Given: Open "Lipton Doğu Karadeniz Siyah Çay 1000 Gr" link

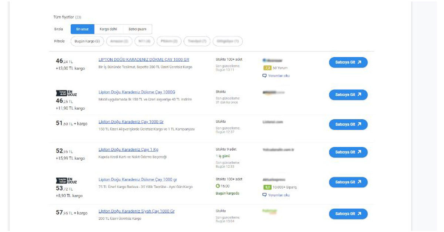Looking at the screenshot, I should tap(137, 211).
